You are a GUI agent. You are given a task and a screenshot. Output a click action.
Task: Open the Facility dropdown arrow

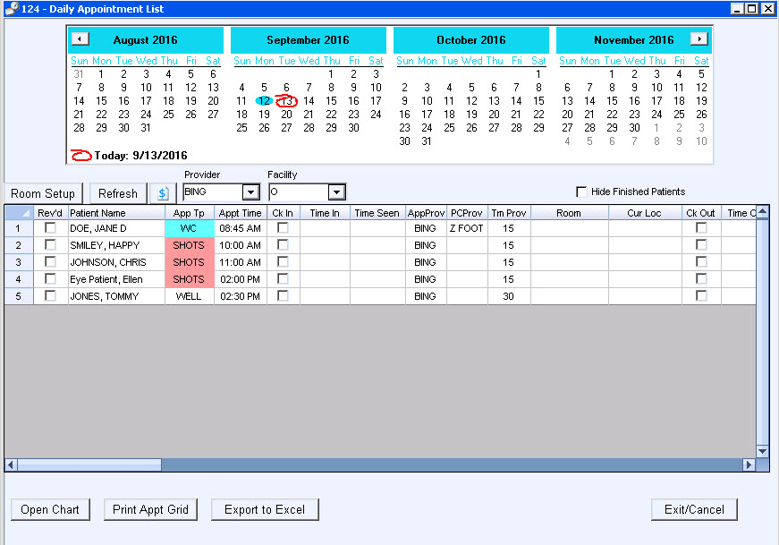coord(336,192)
